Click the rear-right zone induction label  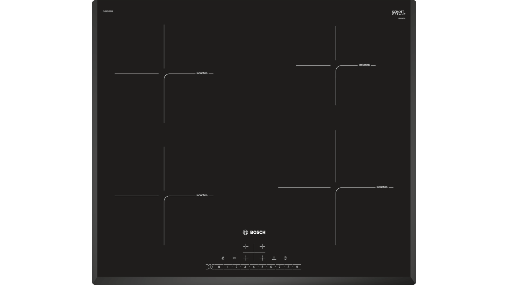364,65
